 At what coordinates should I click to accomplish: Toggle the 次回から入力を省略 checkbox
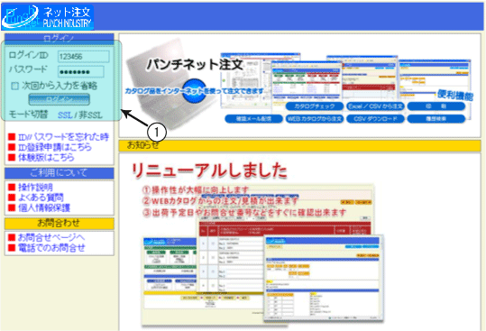click(14, 86)
